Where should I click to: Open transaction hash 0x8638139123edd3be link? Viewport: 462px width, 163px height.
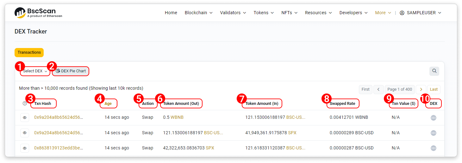pyautogui.click(x=59, y=148)
